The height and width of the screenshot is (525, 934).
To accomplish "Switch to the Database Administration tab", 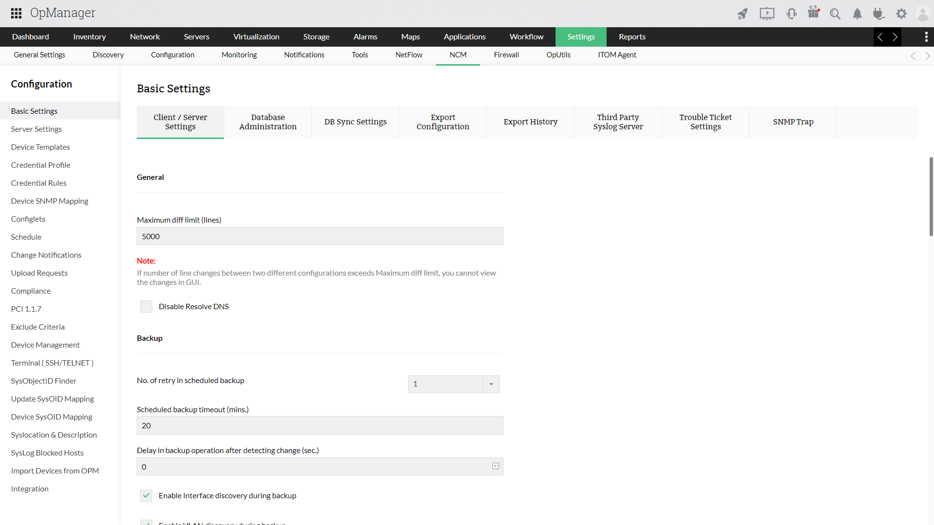I will pyautogui.click(x=268, y=122).
